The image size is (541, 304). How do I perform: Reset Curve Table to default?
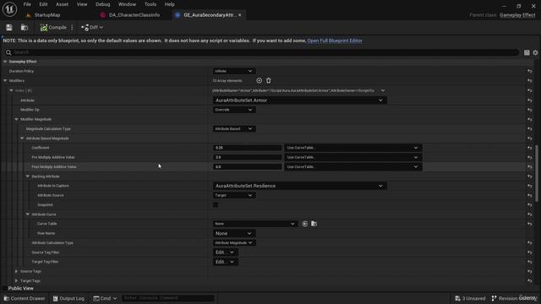(x=530, y=224)
